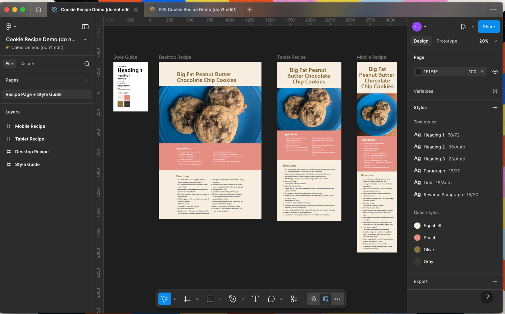
Task: Open the Figma main menu logo
Action: (9, 27)
